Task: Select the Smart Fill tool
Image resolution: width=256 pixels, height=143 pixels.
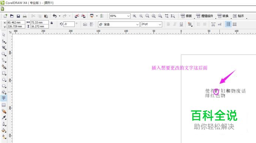Action: 4,67
